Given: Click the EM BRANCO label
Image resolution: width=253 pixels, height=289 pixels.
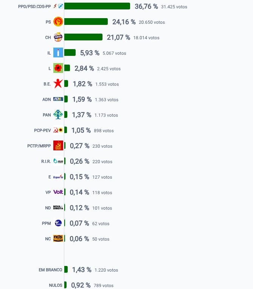Looking at the screenshot, I should (x=50, y=270).
